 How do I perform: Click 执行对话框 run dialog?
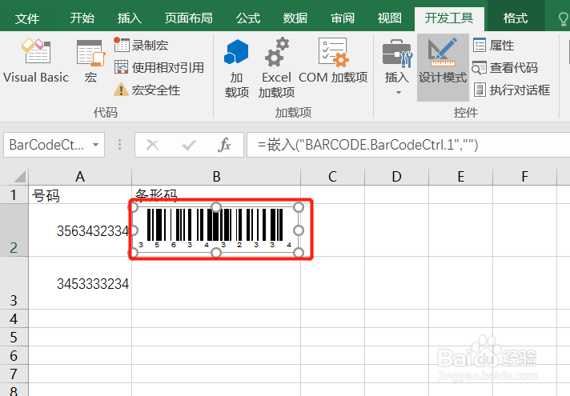512,90
